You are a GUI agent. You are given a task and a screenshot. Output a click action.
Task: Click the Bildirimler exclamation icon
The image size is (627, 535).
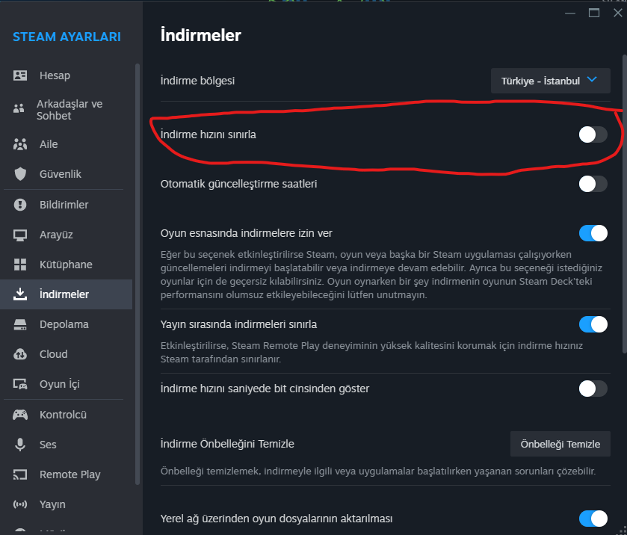(x=20, y=205)
